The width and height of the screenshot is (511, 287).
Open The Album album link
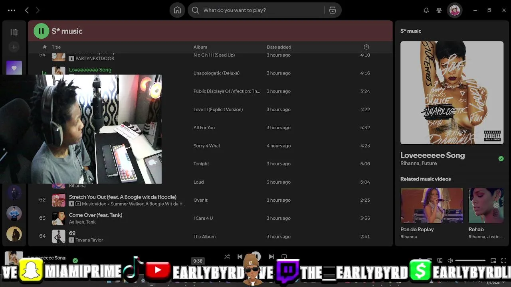[x=204, y=237]
